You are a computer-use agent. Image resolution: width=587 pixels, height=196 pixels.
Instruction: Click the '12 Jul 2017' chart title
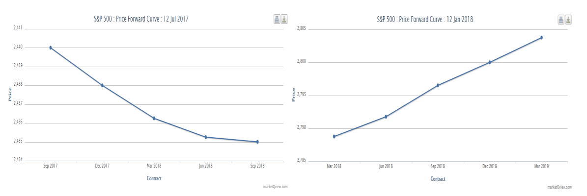pos(141,19)
